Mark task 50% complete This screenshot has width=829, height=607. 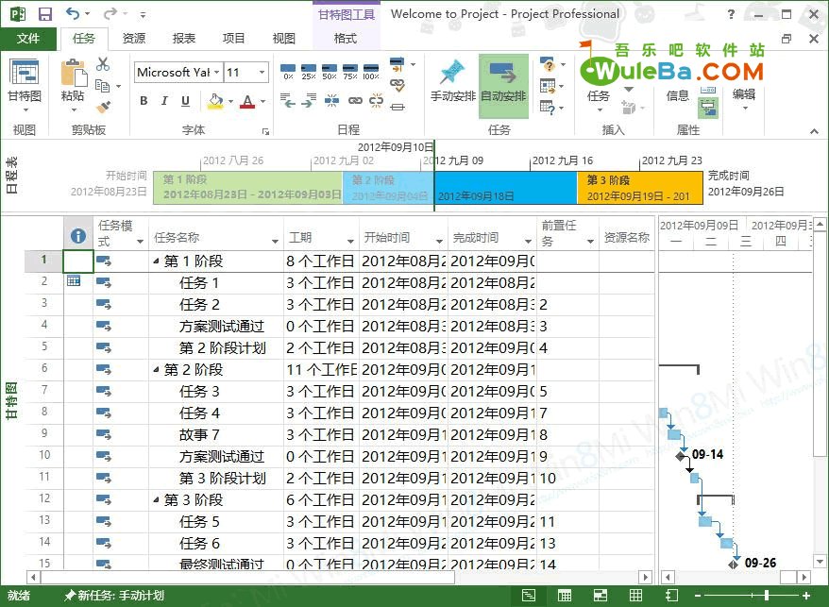point(330,71)
